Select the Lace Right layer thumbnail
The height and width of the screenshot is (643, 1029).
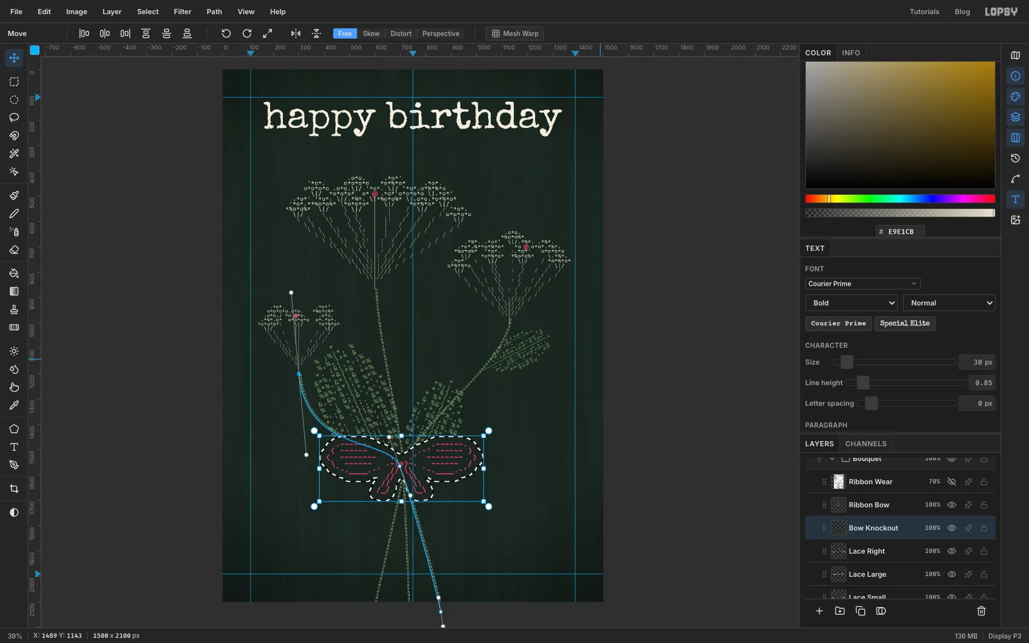tap(839, 551)
